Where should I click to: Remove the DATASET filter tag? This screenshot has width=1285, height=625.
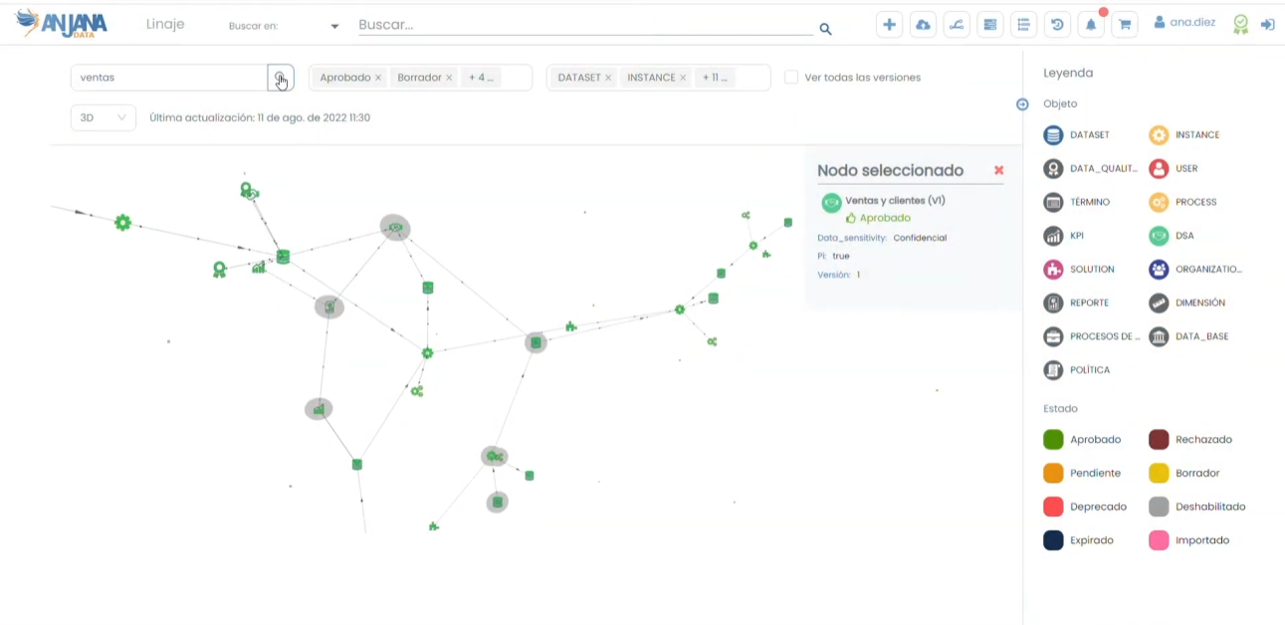(x=608, y=78)
